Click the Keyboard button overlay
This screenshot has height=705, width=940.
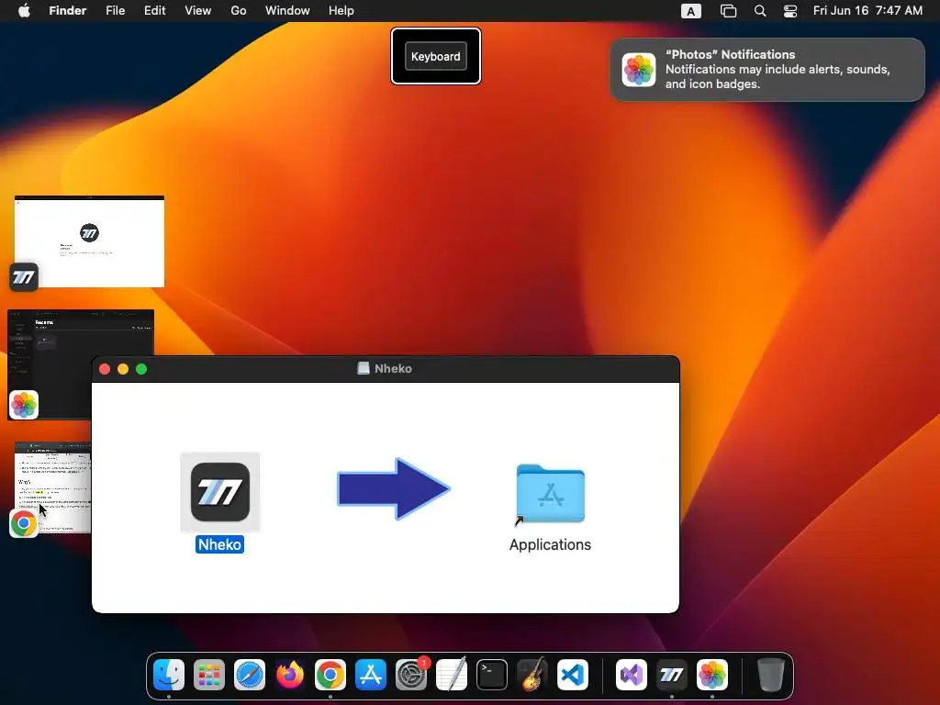coord(436,56)
